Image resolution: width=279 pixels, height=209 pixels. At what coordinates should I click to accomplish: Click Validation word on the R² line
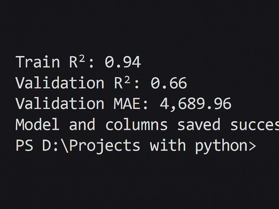click(x=60, y=83)
